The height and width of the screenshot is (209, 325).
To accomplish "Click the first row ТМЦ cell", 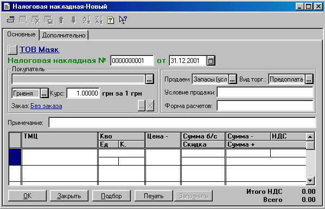I will point(60,157).
